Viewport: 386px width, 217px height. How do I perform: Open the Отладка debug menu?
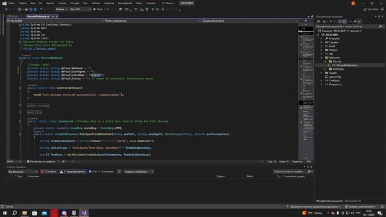click(x=74, y=3)
